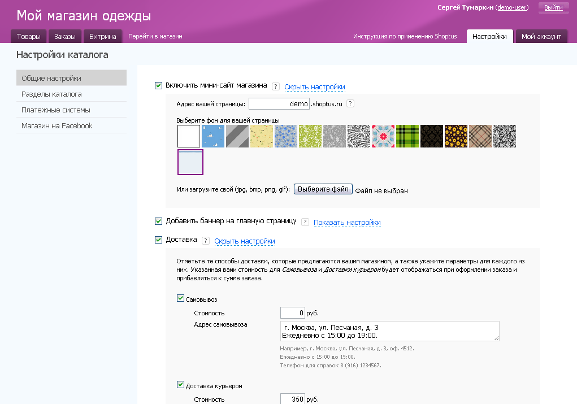Click the page address field containing demo
The image size is (577, 404).
279,104
